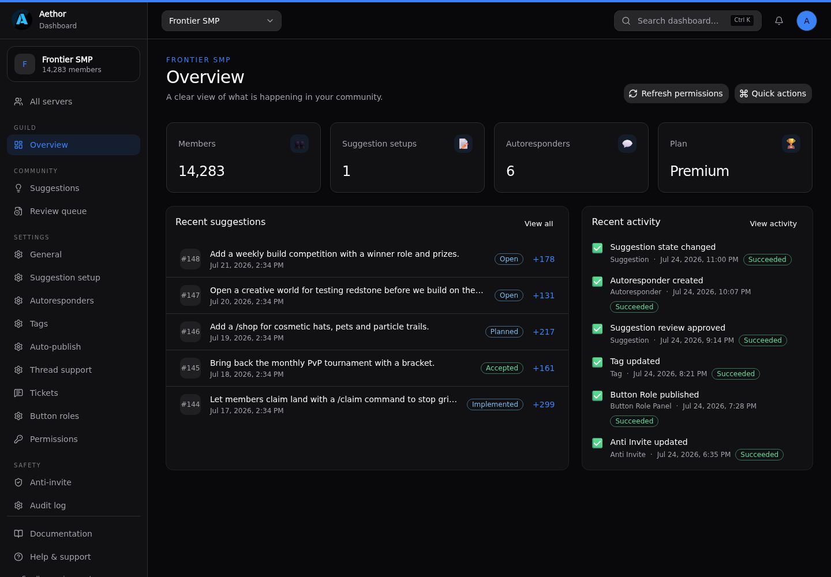
Task: Focus the Search dashboard field
Action: coord(687,21)
